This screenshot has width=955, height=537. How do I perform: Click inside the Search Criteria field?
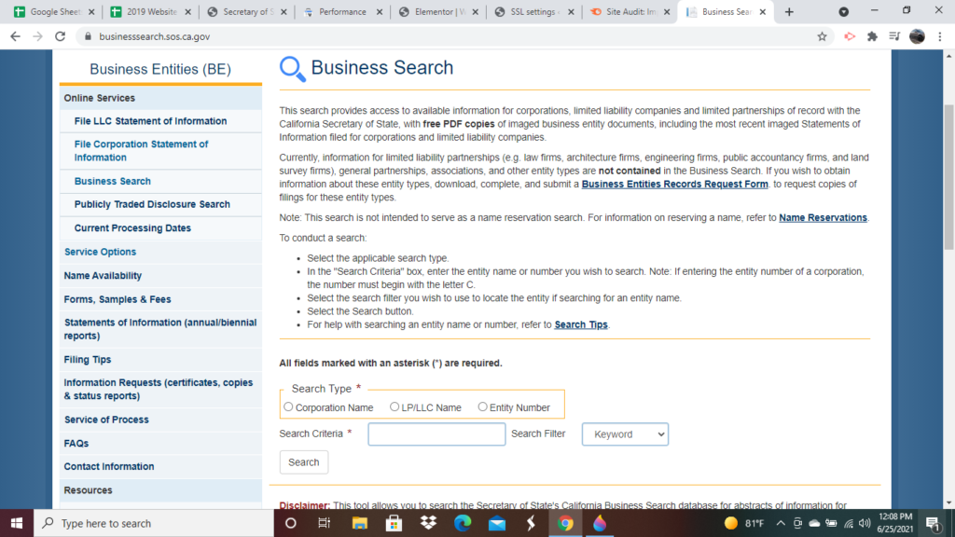click(436, 434)
